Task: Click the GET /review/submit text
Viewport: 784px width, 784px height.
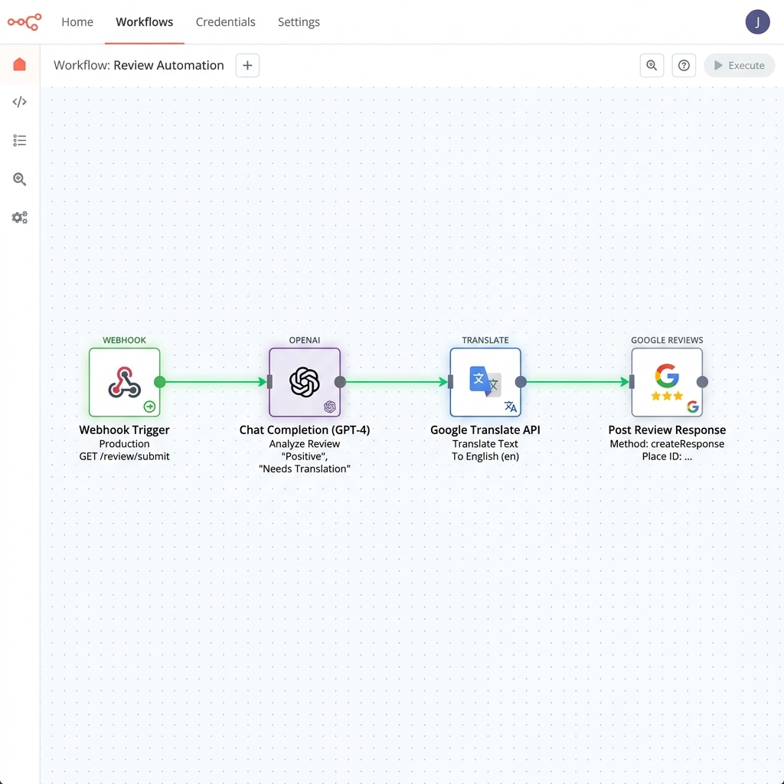Action: pos(125,456)
